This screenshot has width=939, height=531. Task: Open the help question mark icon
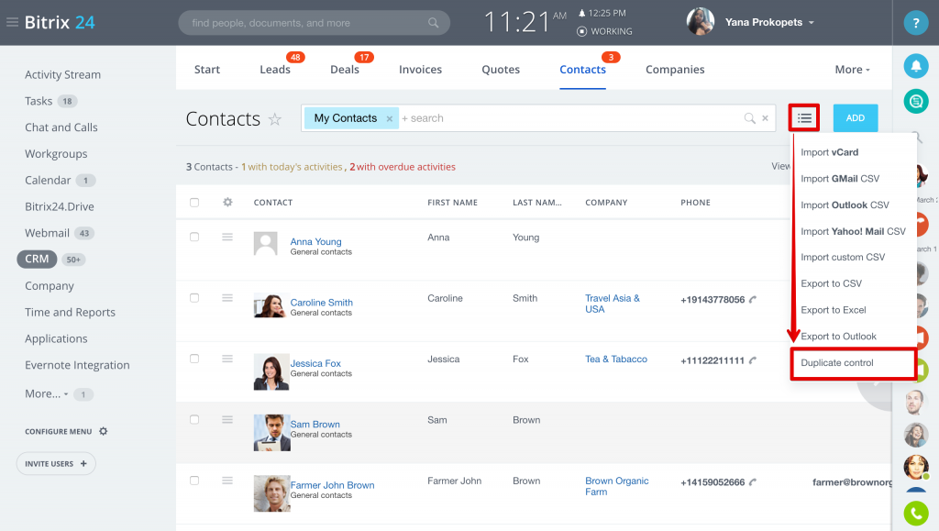(x=916, y=23)
